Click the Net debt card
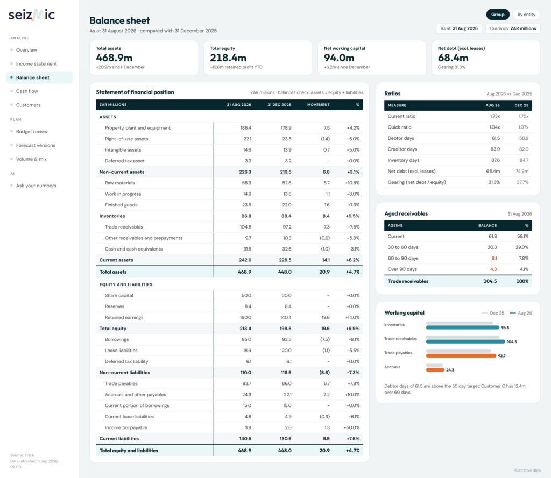Image resolution: width=551 pixels, height=478 pixels. click(486, 58)
